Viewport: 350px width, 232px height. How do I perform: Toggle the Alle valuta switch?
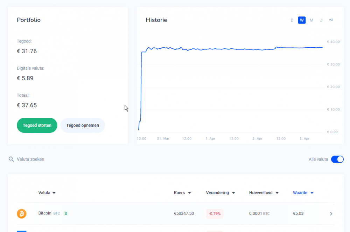[337, 159]
